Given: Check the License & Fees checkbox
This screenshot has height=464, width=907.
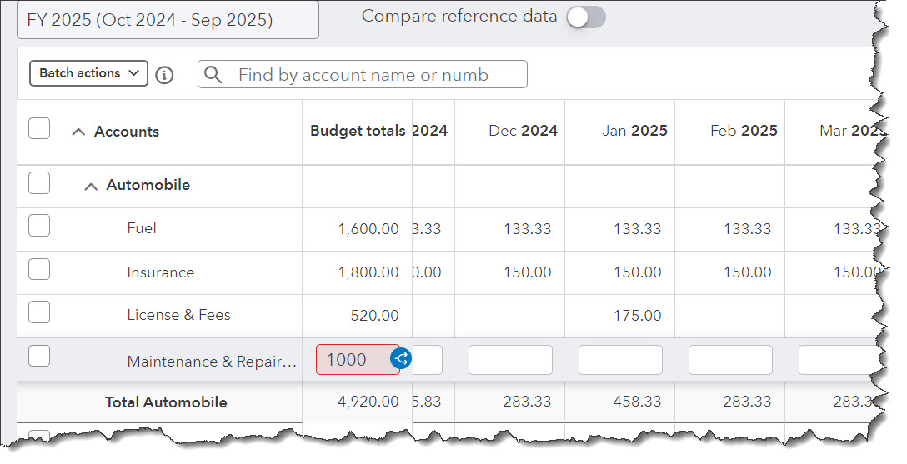Looking at the screenshot, I should pyautogui.click(x=39, y=312).
